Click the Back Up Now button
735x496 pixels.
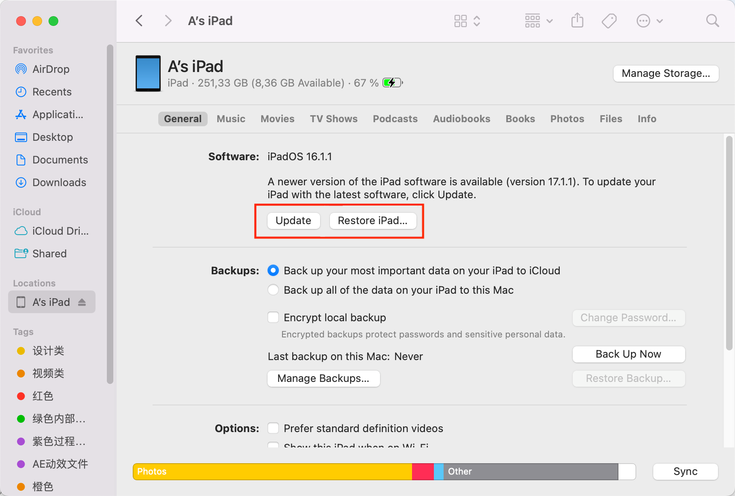point(628,354)
